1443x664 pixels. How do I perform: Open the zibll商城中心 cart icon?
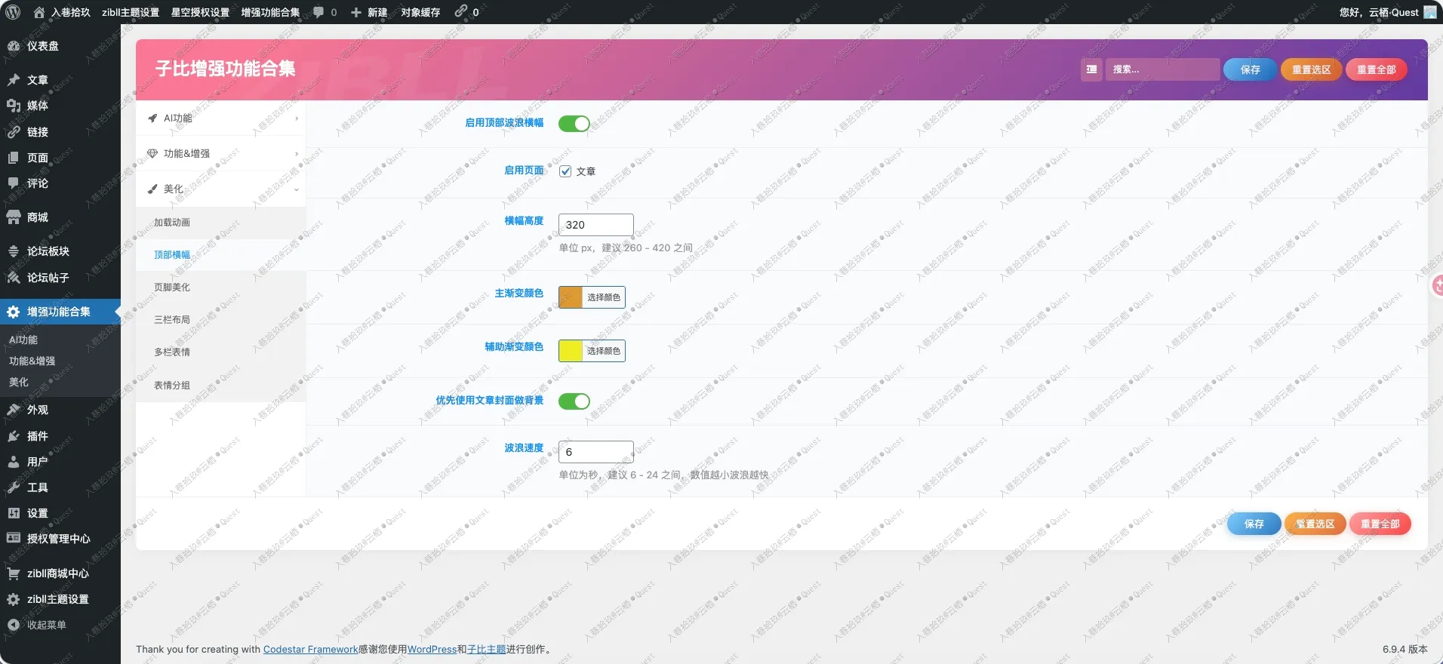(14, 573)
